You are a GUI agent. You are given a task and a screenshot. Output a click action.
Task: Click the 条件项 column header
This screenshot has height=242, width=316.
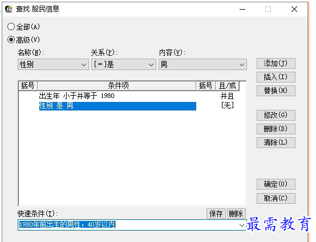117,86
